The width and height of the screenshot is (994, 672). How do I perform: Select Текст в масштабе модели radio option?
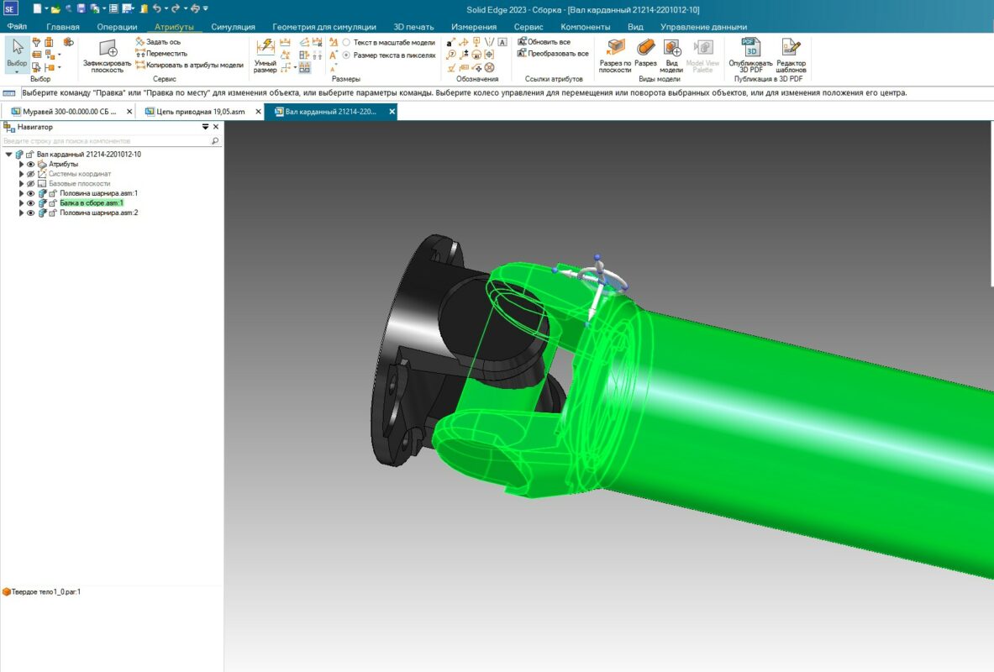coord(346,42)
